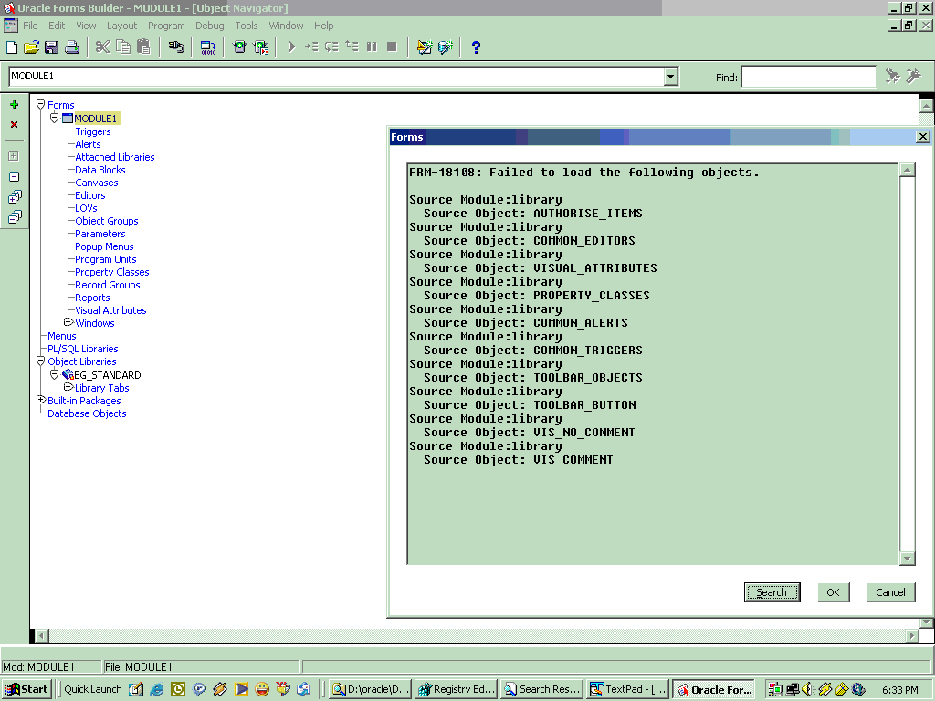Click the Stop debug icon
Image resolution: width=935 pixels, height=701 pixels.
click(x=392, y=47)
